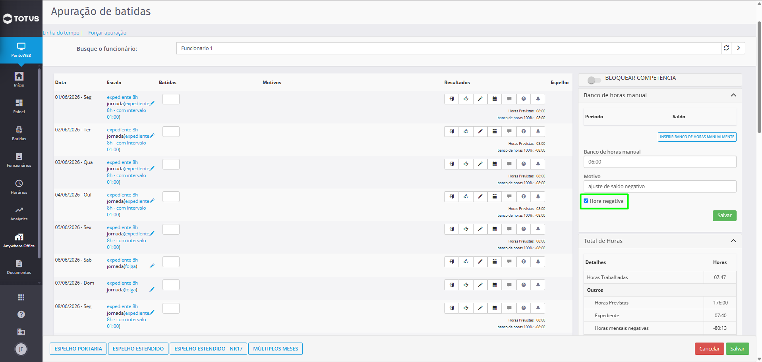Open the Linha do tempo link
Viewport: 762px width, 362px height.
click(61, 33)
